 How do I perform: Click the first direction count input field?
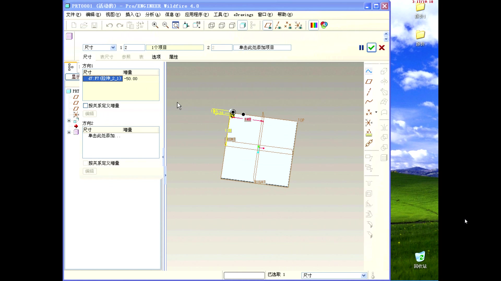tap(134, 47)
